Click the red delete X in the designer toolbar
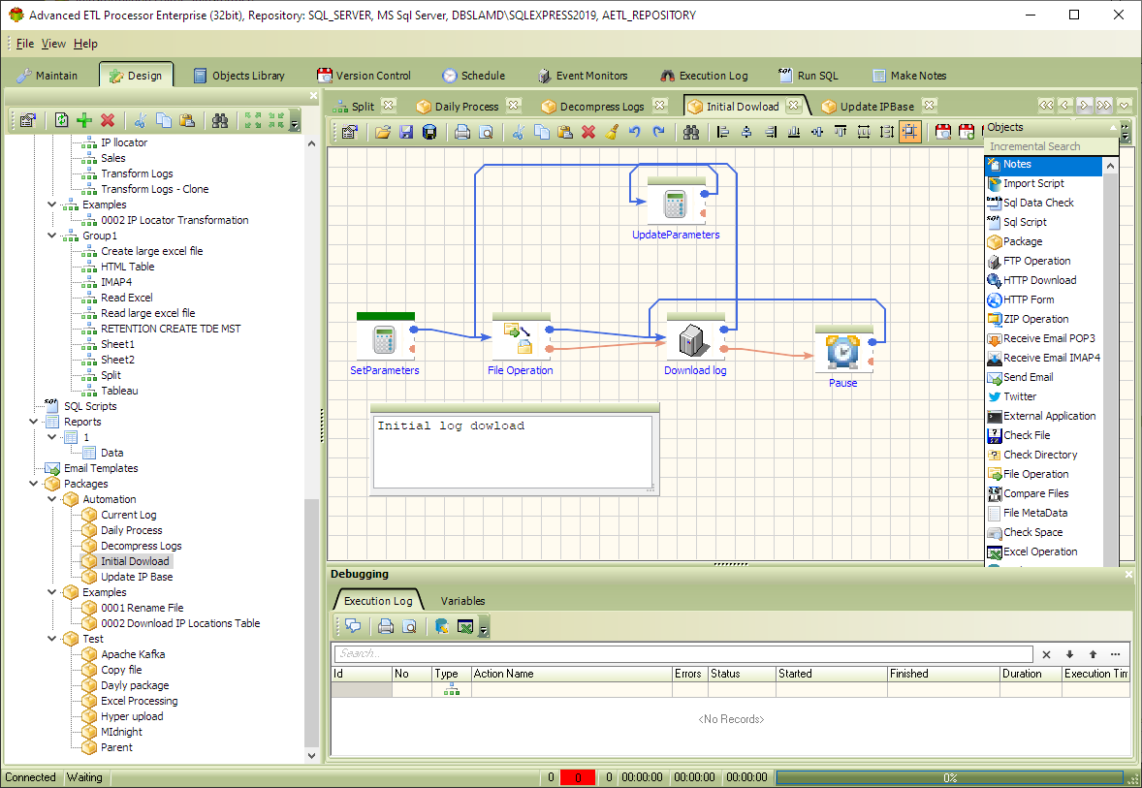This screenshot has height=788, width=1142. pyautogui.click(x=588, y=132)
